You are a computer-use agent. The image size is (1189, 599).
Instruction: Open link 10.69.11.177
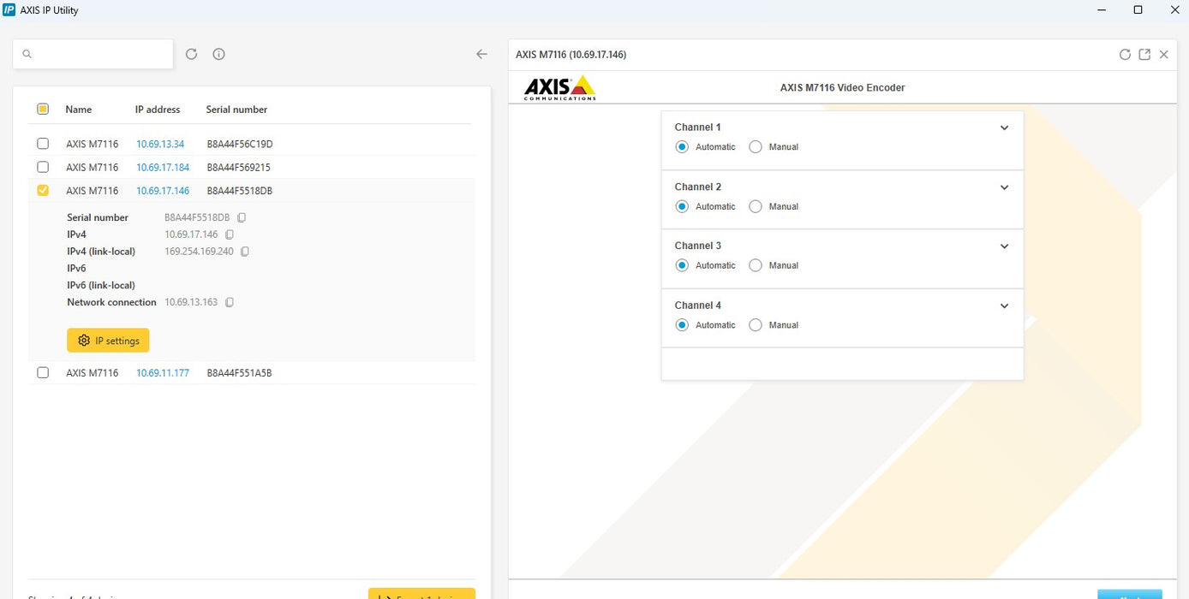tap(163, 372)
